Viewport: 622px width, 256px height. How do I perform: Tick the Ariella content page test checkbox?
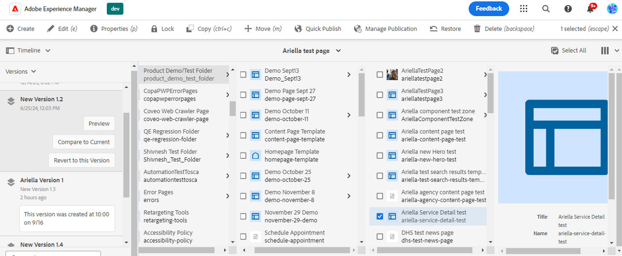pos(380,136)
